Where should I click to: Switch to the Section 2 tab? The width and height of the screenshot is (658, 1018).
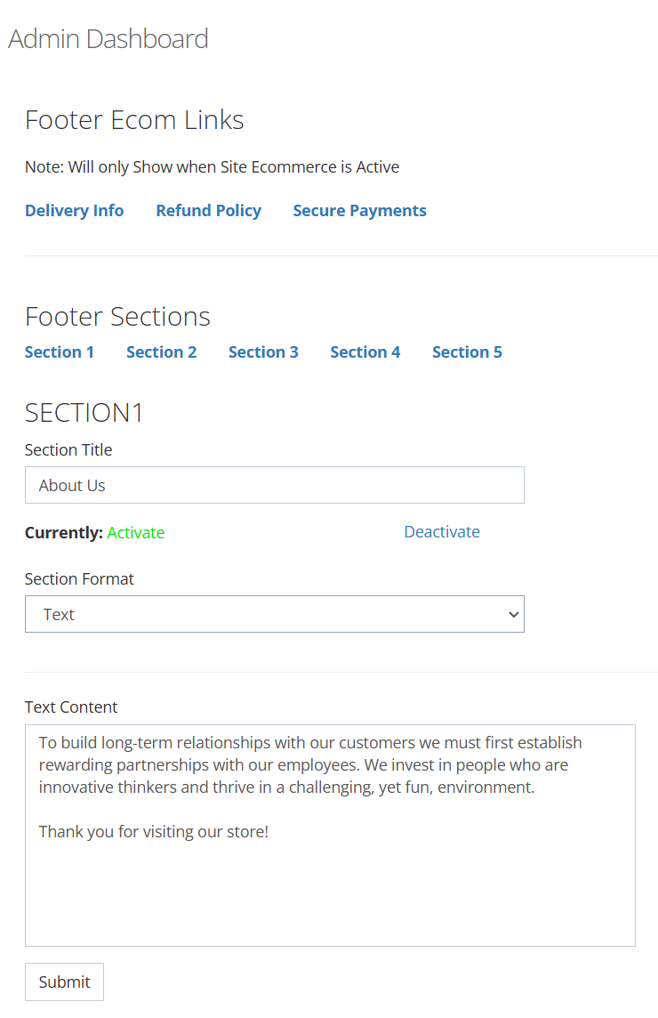coord(161,351)
